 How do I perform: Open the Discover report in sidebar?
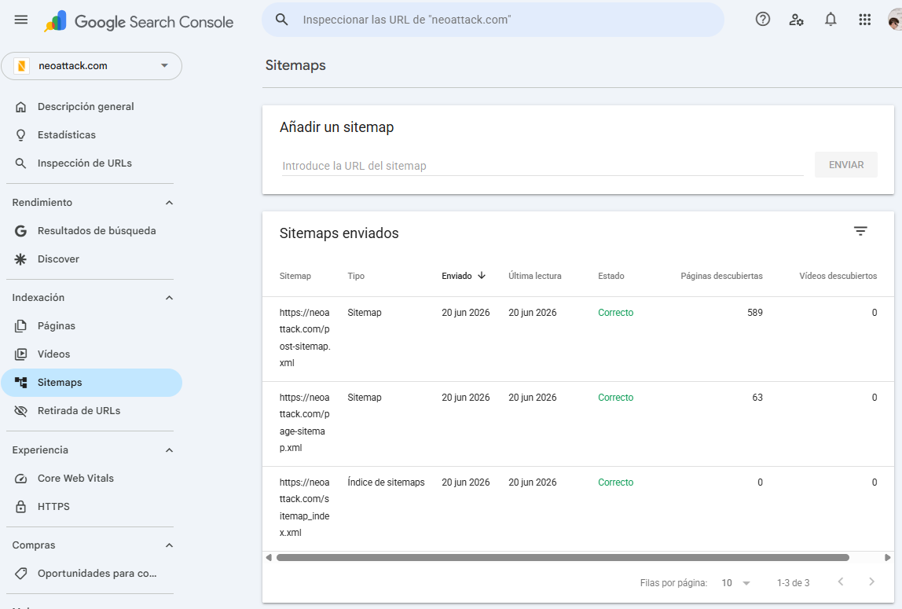click(91, 259)
